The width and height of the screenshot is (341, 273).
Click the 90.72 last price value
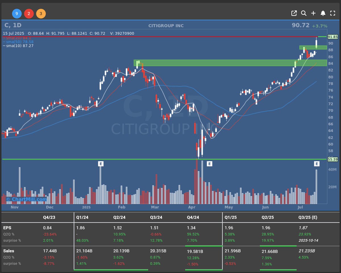pos(300,25)
